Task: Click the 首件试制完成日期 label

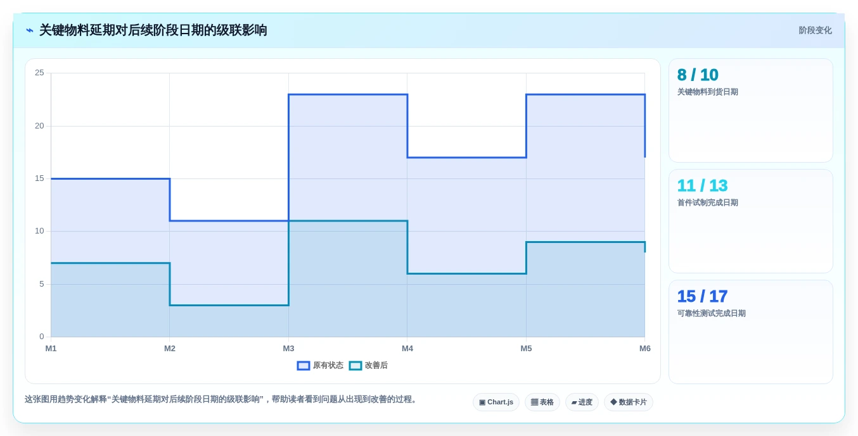Action: [x=707, y=202]
